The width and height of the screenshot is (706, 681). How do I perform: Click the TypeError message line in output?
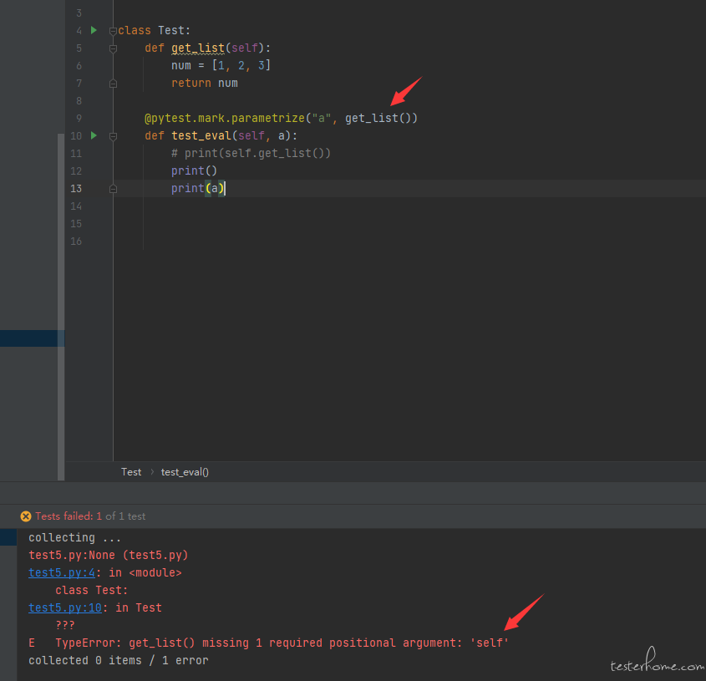(269, 643)
